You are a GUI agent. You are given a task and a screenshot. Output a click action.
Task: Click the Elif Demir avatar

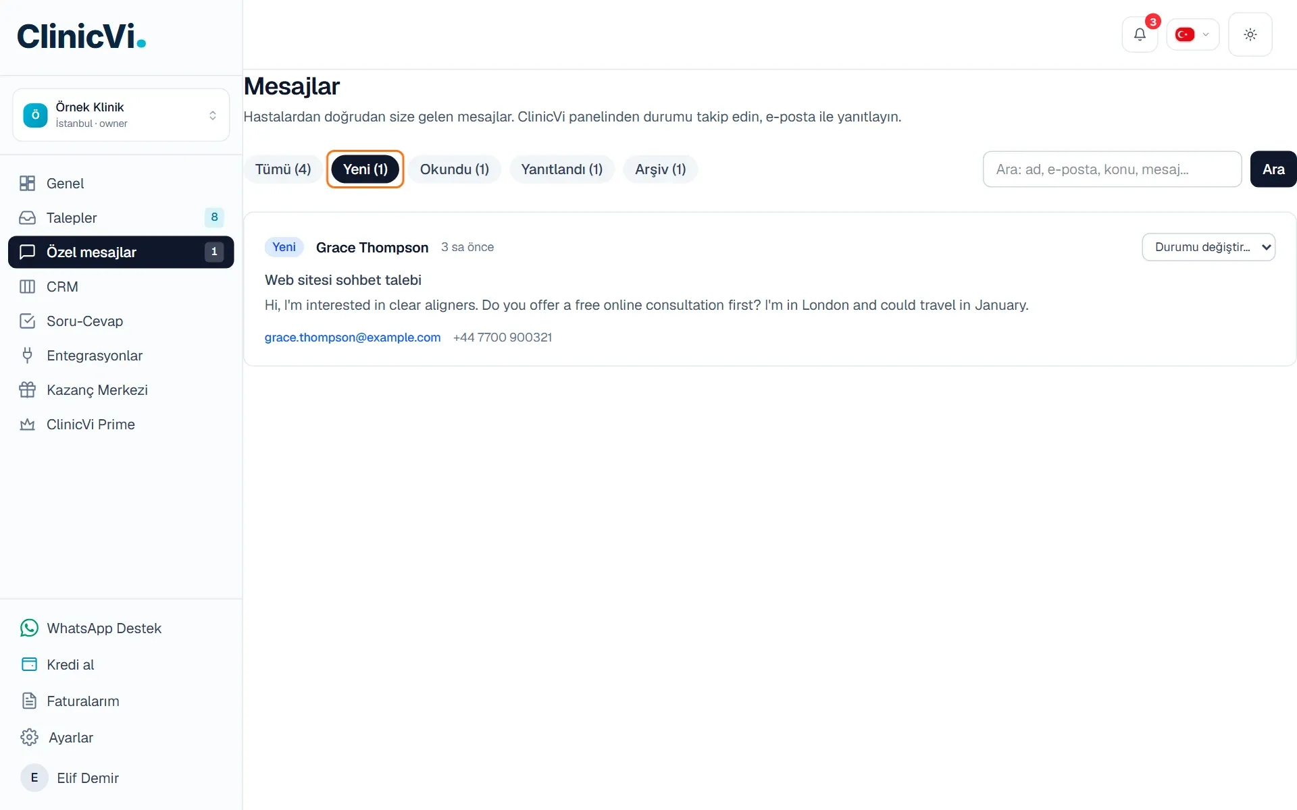click(34, 778)
